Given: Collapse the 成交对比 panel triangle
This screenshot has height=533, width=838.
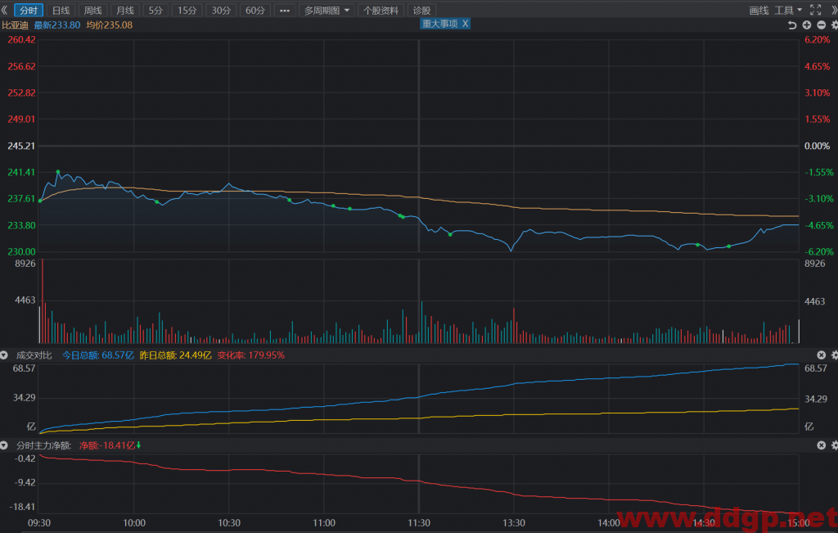Looking at the screenshot, I should [x=4, y=355].
